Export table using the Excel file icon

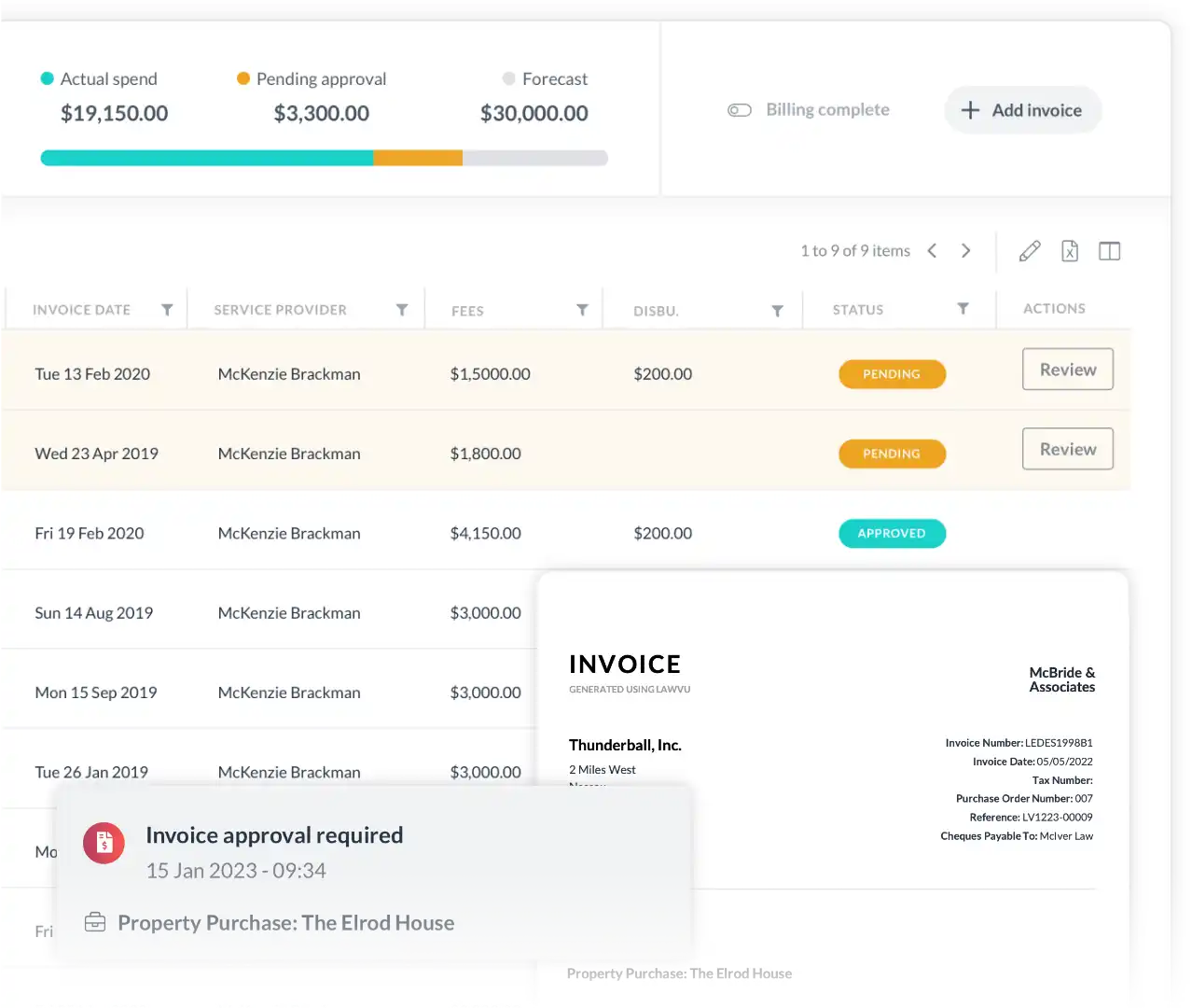[x=1070, y=251]
